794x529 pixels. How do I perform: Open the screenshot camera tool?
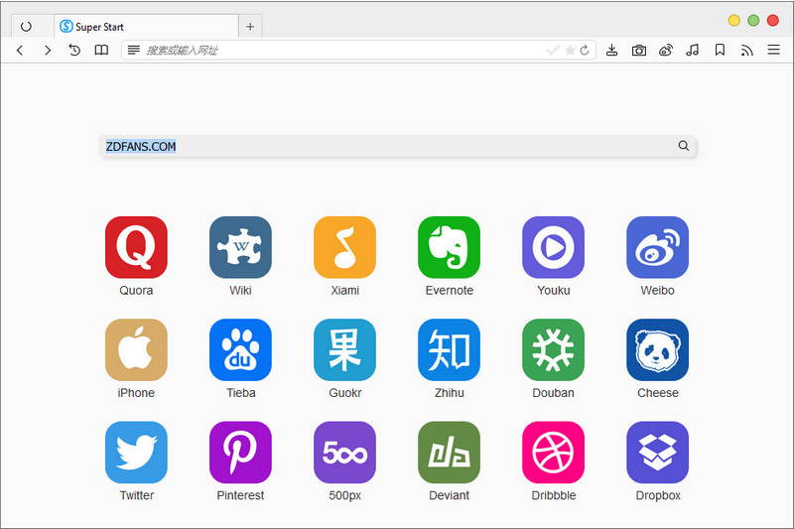[639, 50]
